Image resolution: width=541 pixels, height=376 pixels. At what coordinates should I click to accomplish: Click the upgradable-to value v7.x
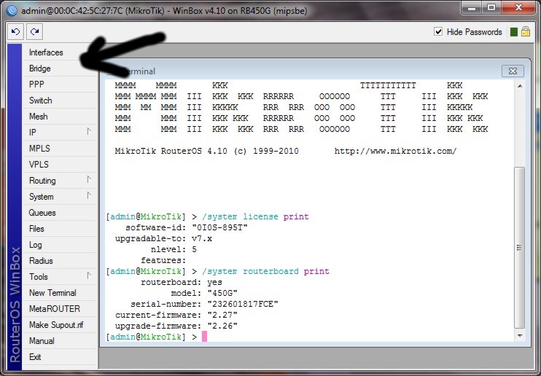click(x=202, y=238)
